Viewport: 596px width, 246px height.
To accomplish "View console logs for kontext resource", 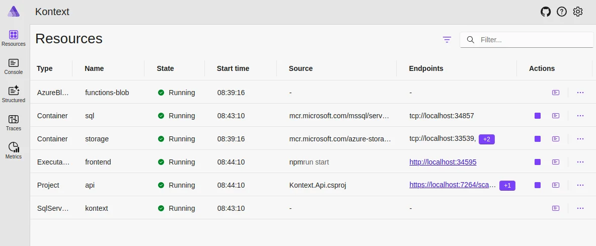I will coord(555,208).
